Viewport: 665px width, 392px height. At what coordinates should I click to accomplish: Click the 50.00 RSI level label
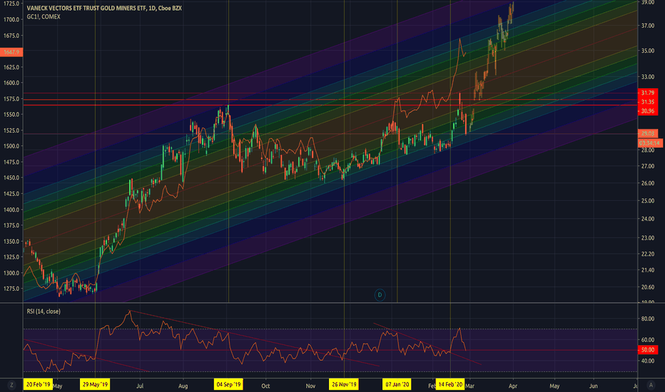tap(648, 350)
